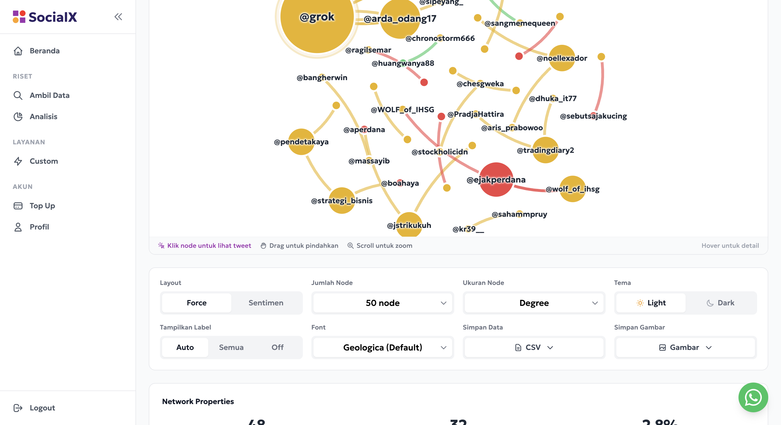Viewport: 781px width, 425px height.
Task: Open the WhatsApp chat bubble
Action: tap(753, 397)
